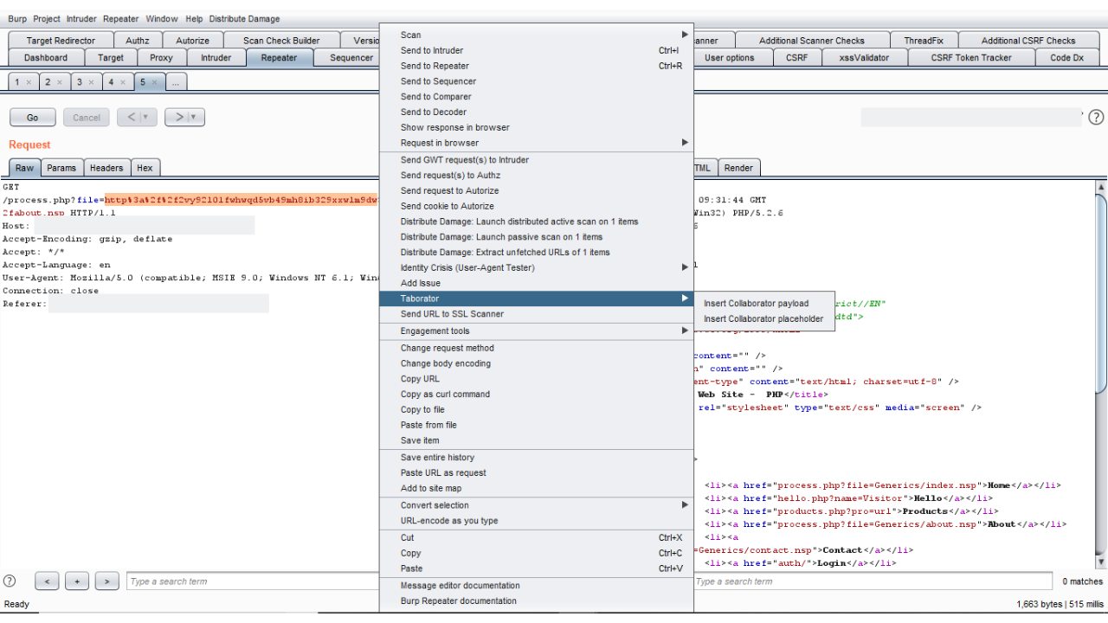
Task: Choose Insert Collaborator placeholder
Action: (x=764, y=318)
